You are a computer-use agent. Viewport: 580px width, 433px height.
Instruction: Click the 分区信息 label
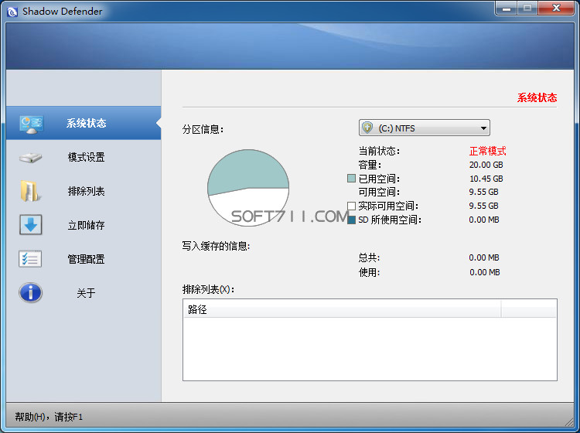pyautogui.click(x=203, y=129)
